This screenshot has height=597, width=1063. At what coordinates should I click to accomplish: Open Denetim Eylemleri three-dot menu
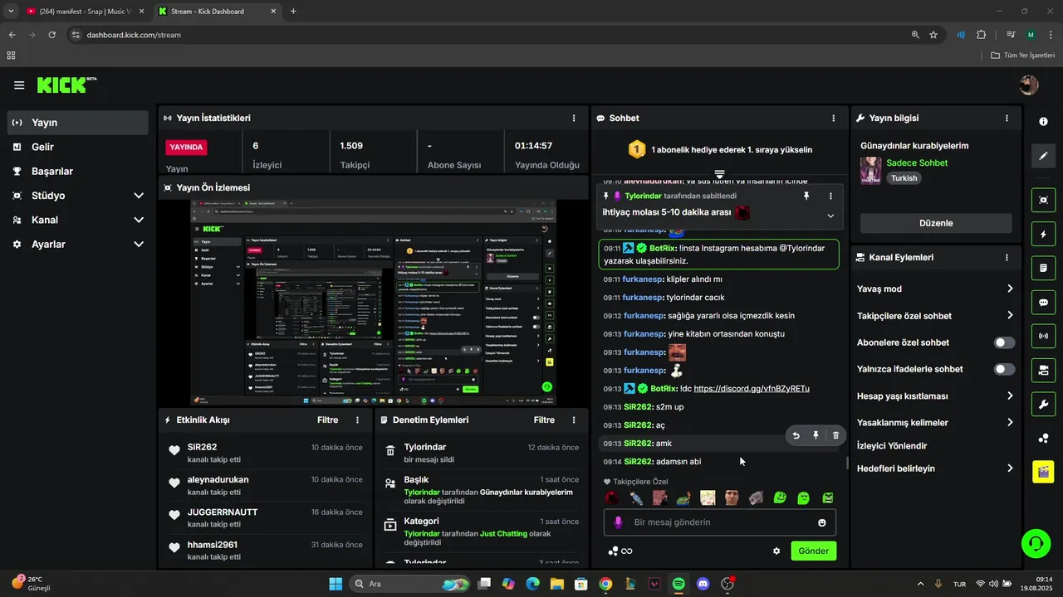coord(574,420)
